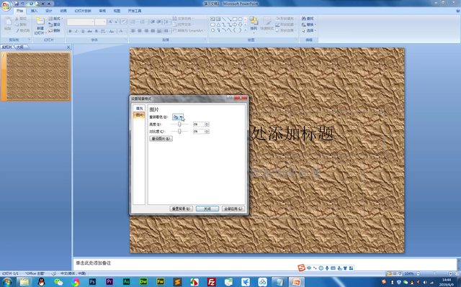
Task: Click the zoom slider in status bar
Action: pos(434,273)
